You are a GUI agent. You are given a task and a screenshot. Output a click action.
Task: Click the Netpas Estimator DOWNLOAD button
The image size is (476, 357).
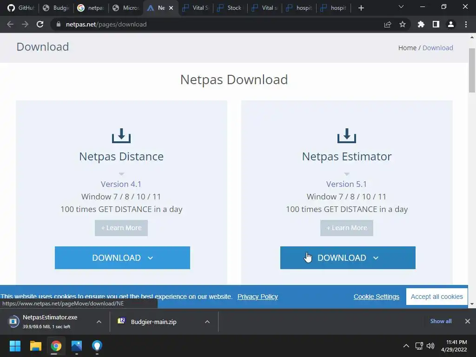pyautogui.click(x=348, y=258)
